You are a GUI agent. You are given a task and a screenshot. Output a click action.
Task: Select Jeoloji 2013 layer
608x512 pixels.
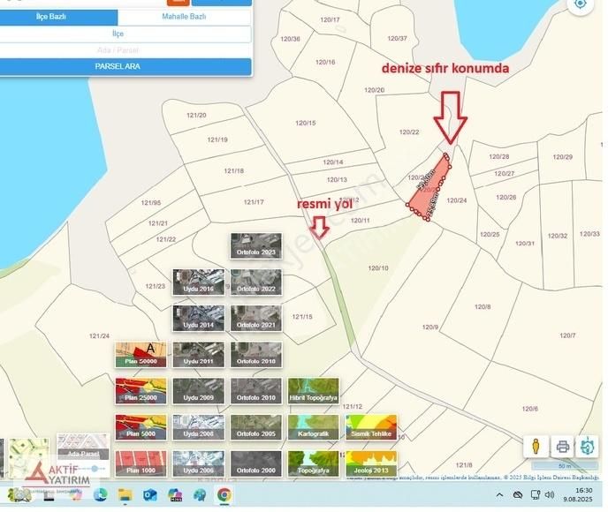tap(371, 463)
